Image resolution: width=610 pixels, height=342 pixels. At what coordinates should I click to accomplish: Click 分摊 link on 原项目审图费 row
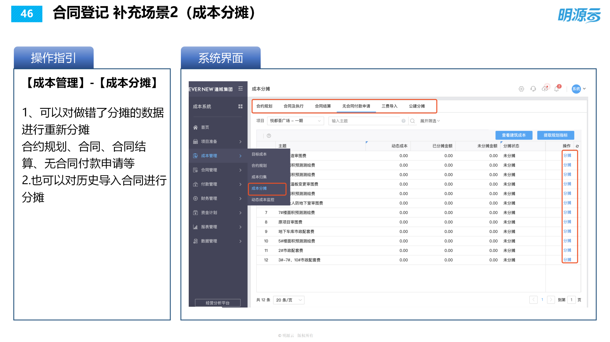[567, 222]
